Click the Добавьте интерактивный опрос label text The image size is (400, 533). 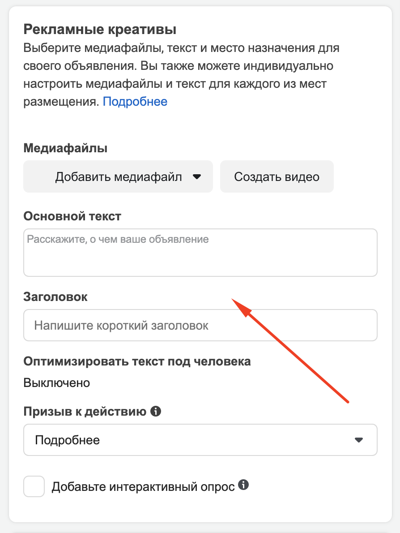coord(143,487)
